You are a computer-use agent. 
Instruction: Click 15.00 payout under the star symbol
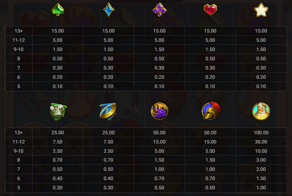[261, 31]
